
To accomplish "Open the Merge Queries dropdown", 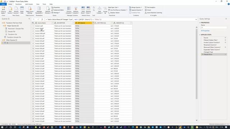I will pyautogui.click(x=135, y=7).
